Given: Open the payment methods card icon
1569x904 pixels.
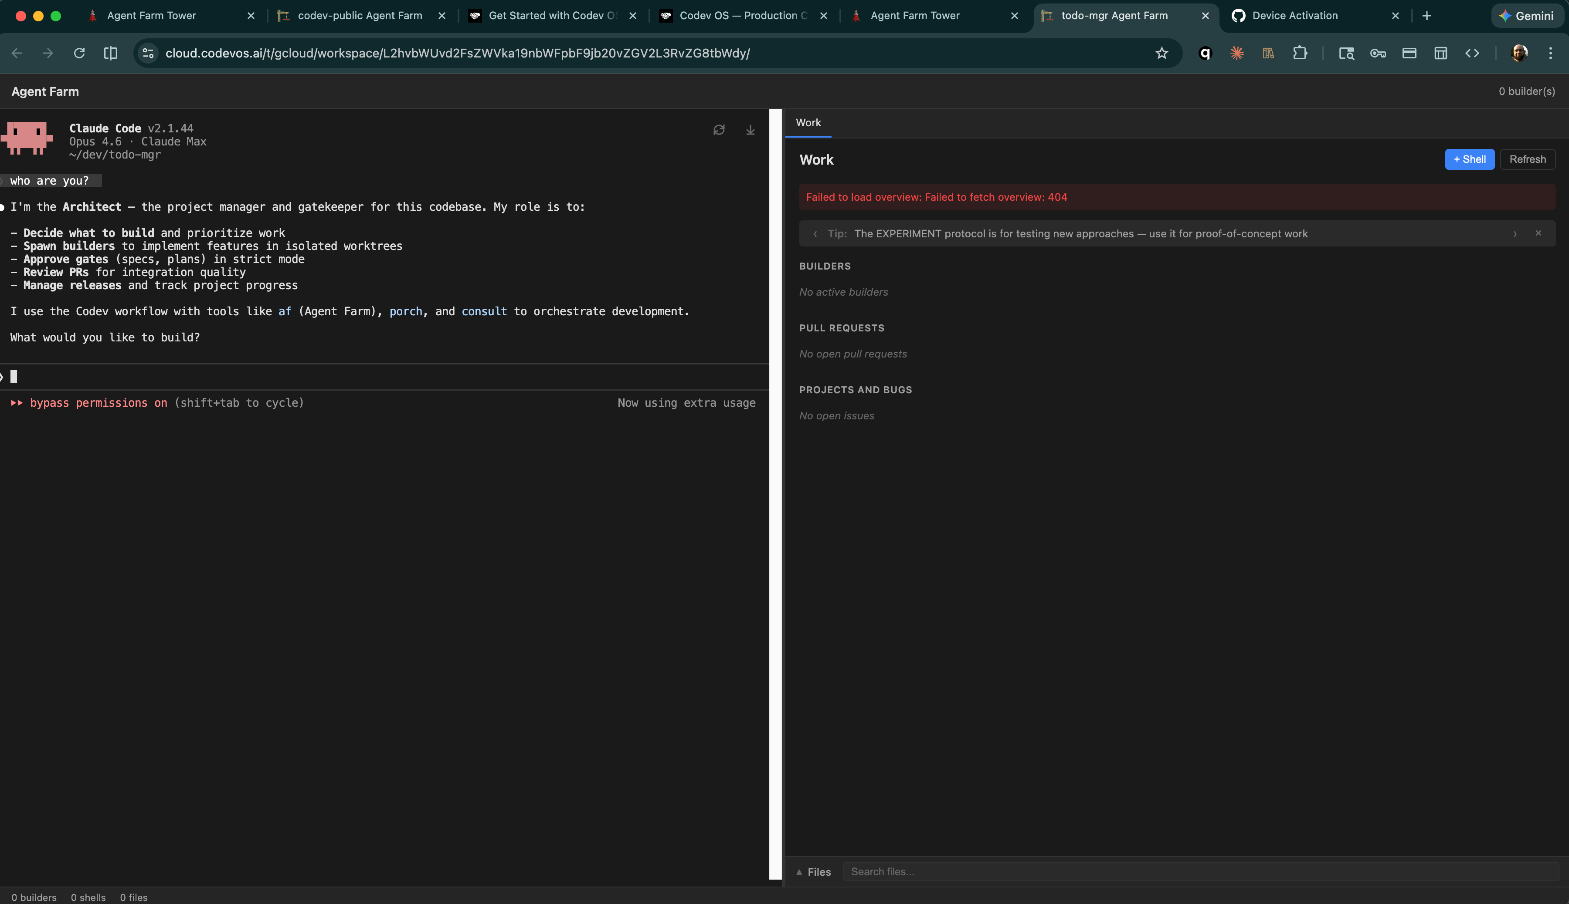Looking at the screenshot, I should pos(1409,54).
